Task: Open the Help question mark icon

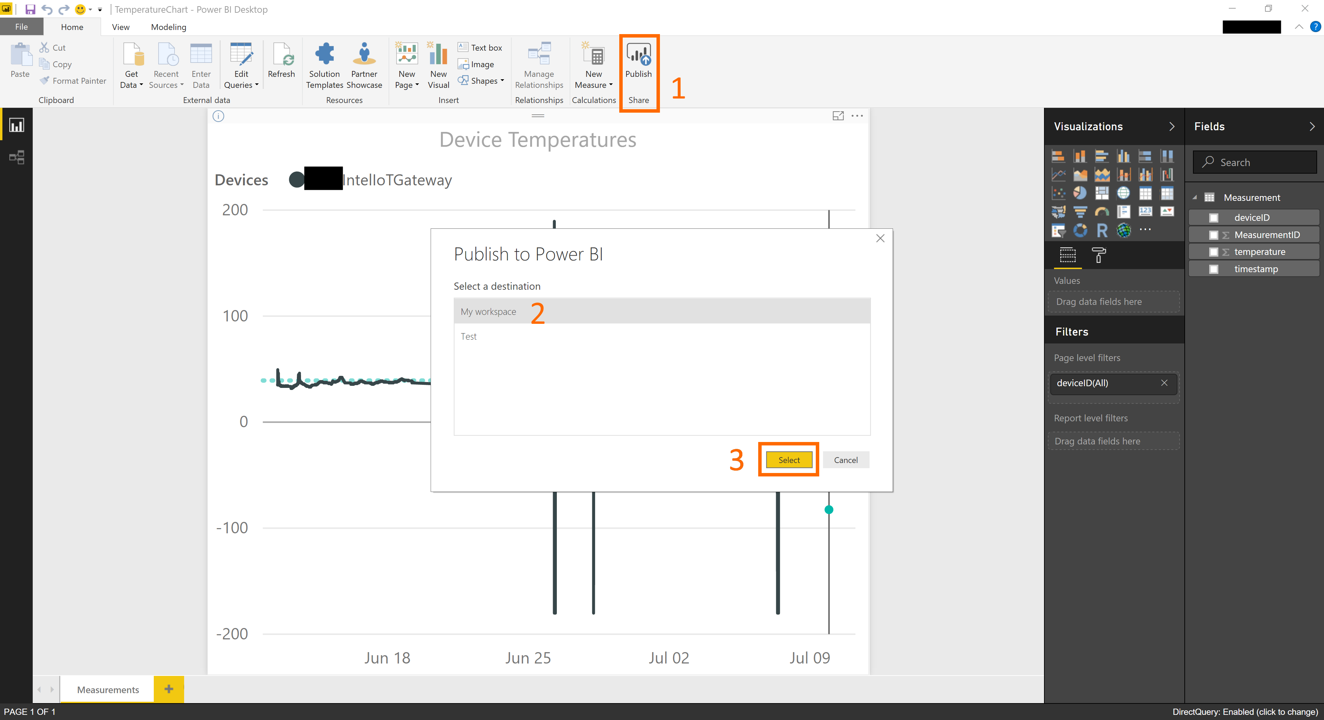Action: 1315,27
